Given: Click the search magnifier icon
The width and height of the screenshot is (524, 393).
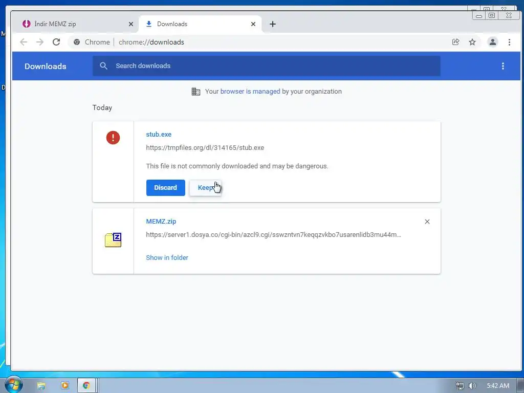Looking at the screenshot, I should 103,66.
